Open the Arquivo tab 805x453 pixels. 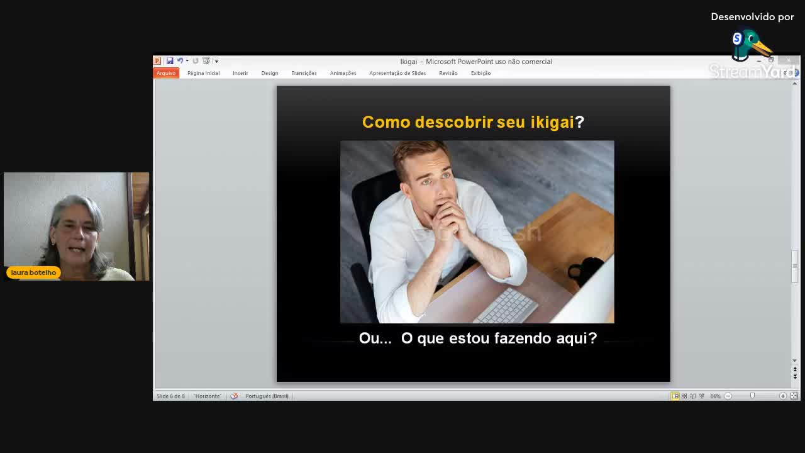pyautogui.click(x=166, y=73)
